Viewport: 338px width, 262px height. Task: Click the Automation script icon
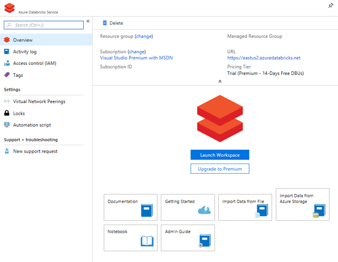click(x=6, y=125)
